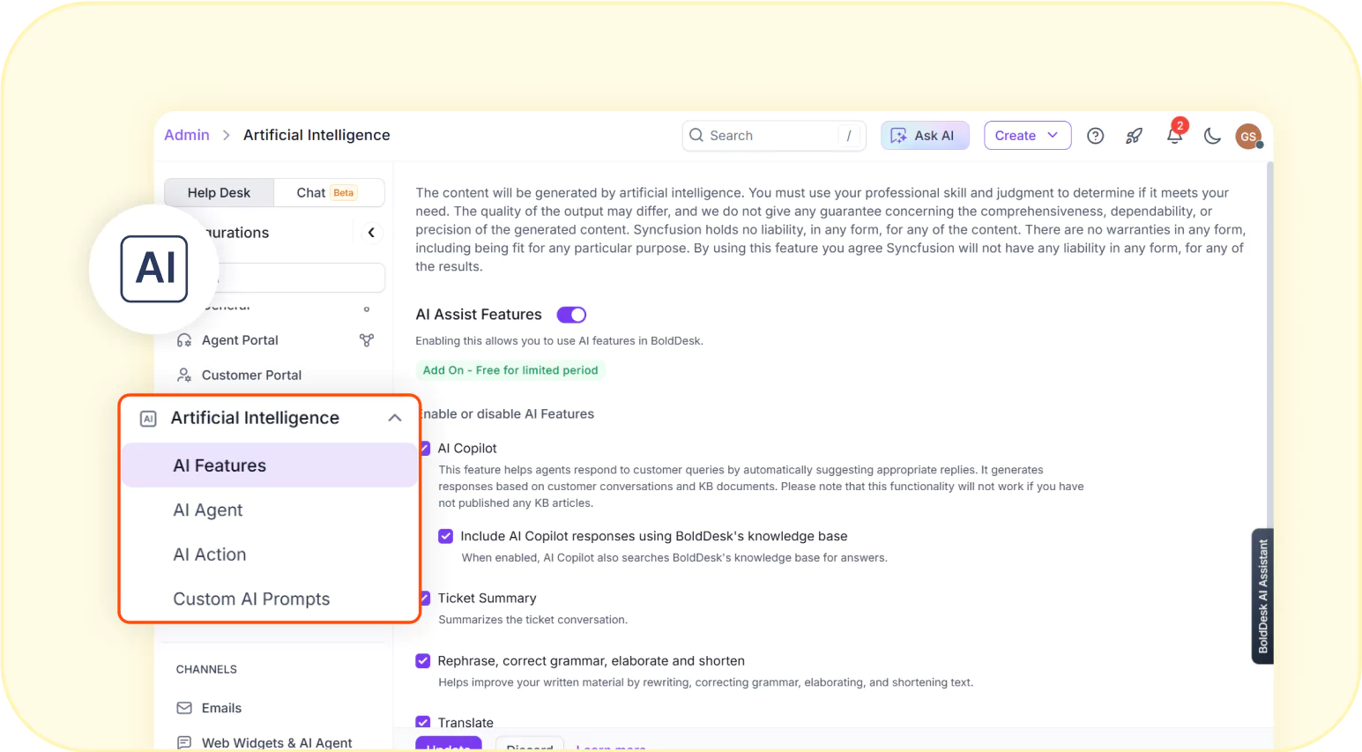Image resolution: width=1362 pixels, height=752 pixels.
Task: Open Web Widgets & AI Agent
Action: pos(277,742)
